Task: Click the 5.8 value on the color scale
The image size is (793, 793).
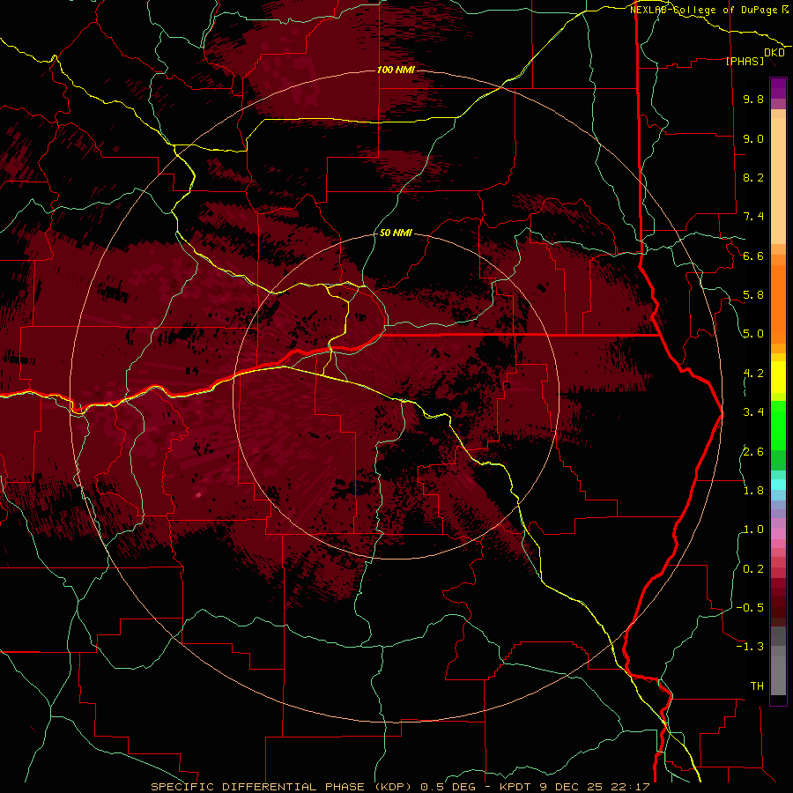Action: point(753,295)
